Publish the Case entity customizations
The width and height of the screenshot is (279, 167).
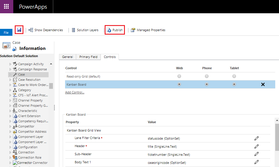tap(114, 30)
